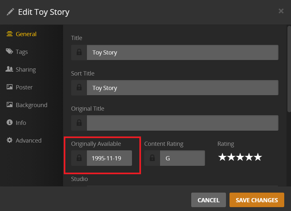Show the Info section
The image size is (291, 211).
click(x=16, y=123)
